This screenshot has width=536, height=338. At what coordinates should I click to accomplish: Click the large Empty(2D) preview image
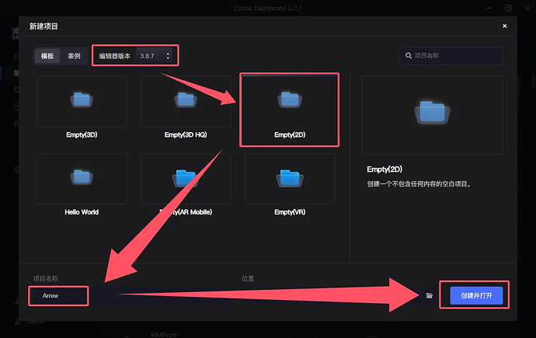coord(432,115)
